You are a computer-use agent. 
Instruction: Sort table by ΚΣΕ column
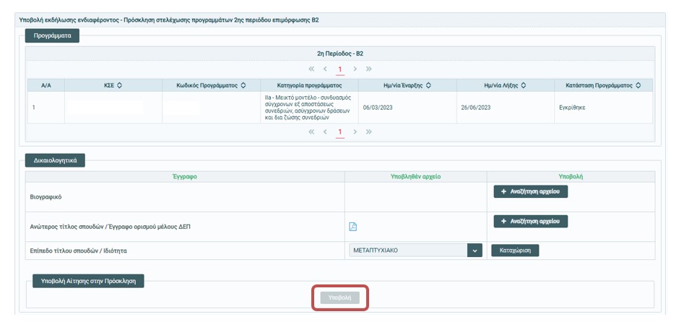coord(119,85)
